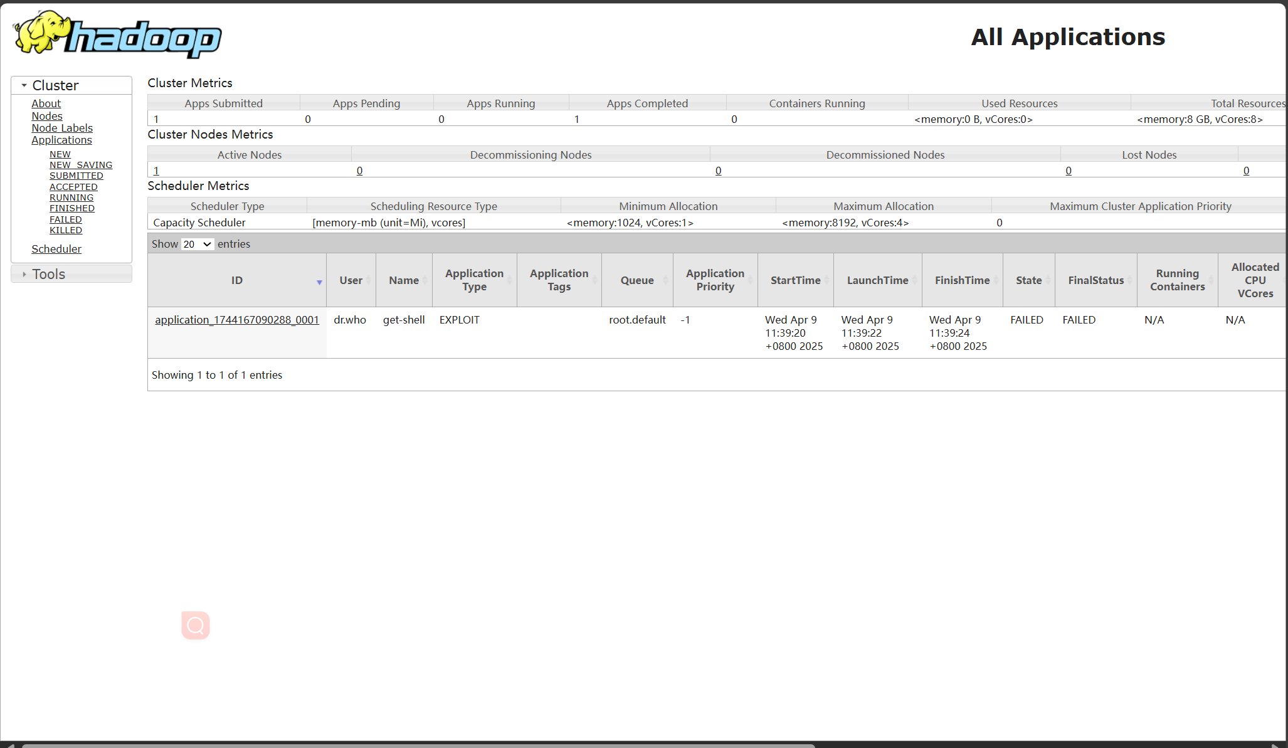Screen dimensions: 1288x748
Task: Filter applications by FAILED state
Action: (66, 219)
